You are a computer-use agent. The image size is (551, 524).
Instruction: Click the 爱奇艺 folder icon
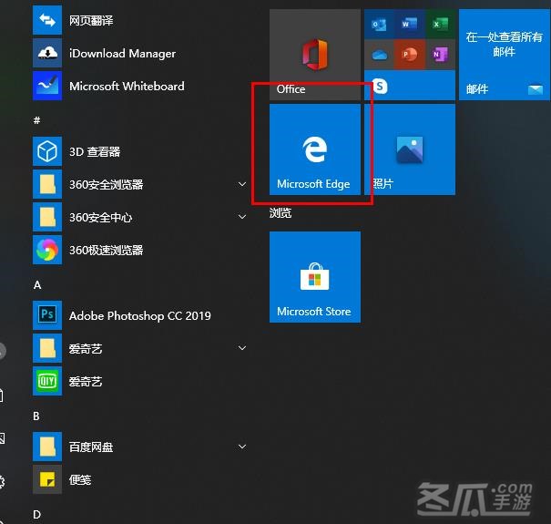tap(47, 348)
